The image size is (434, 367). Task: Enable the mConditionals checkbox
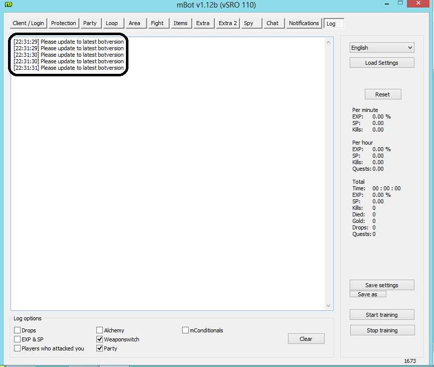[x=186, y=330]
